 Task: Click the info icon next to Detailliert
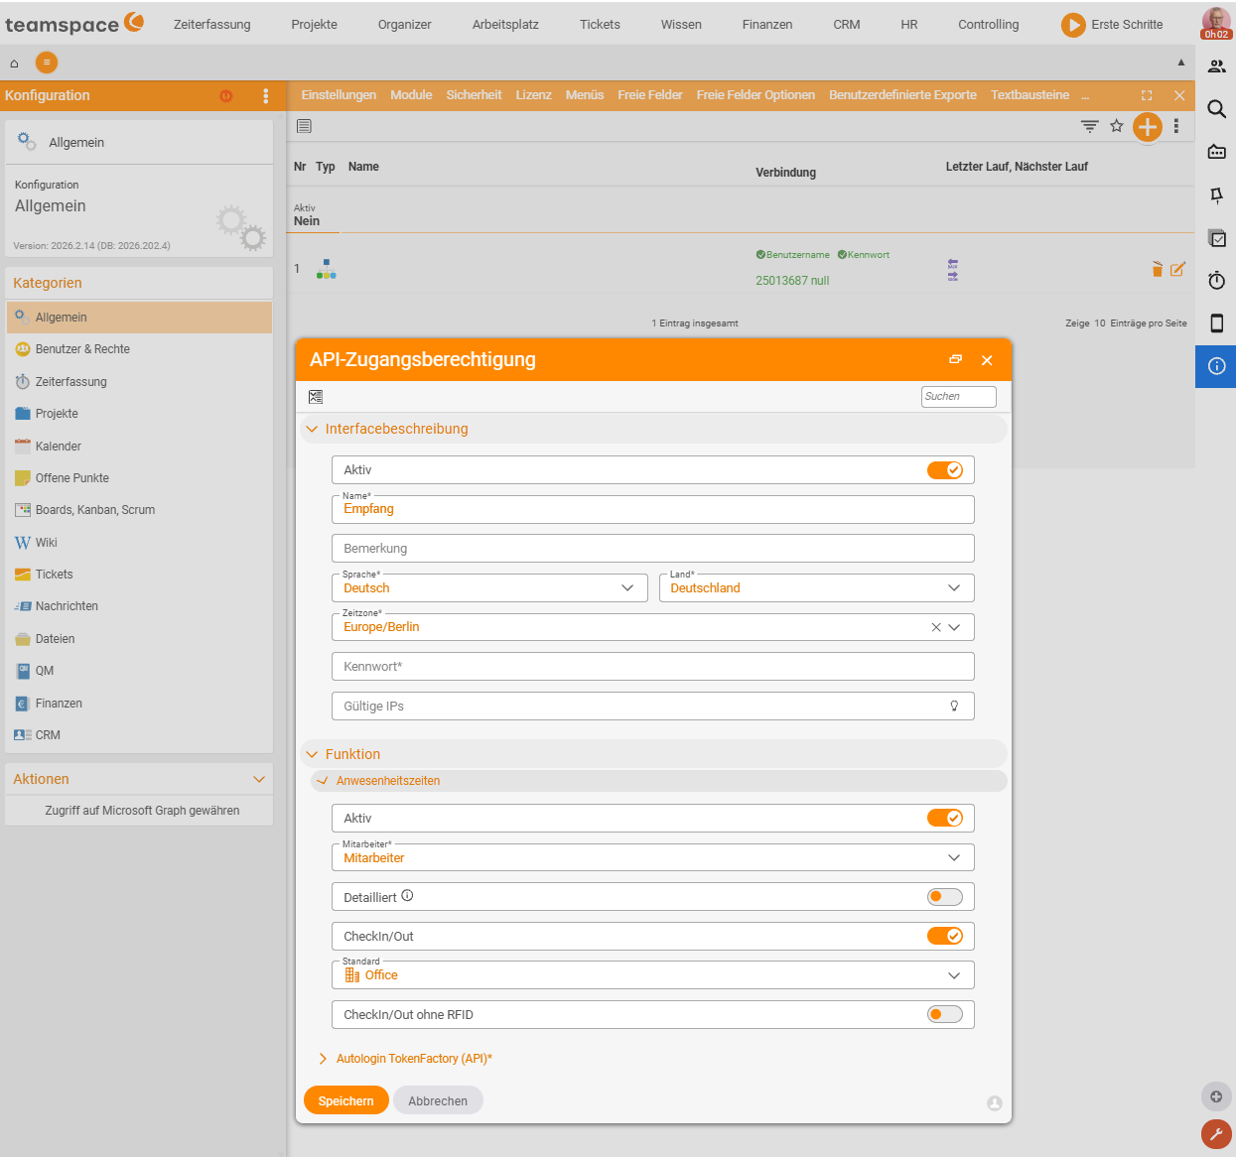click(x=407, y=896)
